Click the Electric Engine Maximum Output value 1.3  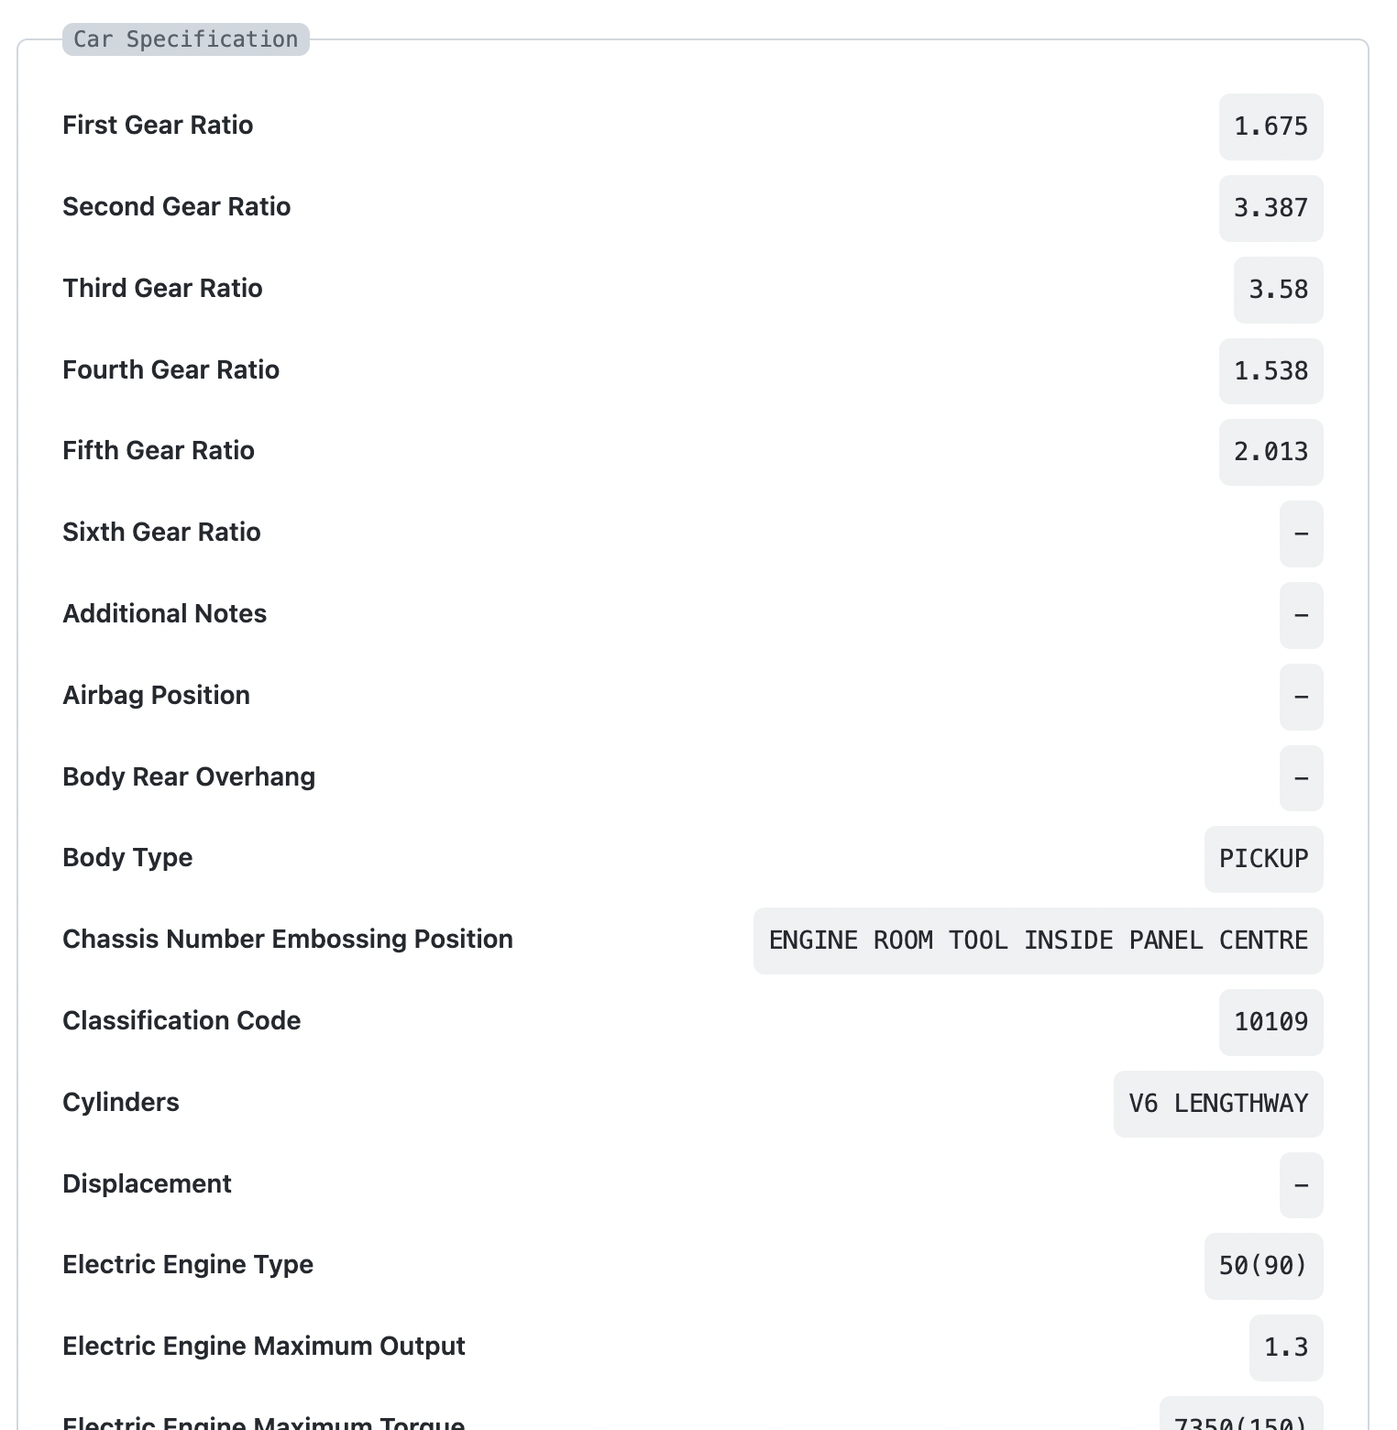pos(1285,1347)
